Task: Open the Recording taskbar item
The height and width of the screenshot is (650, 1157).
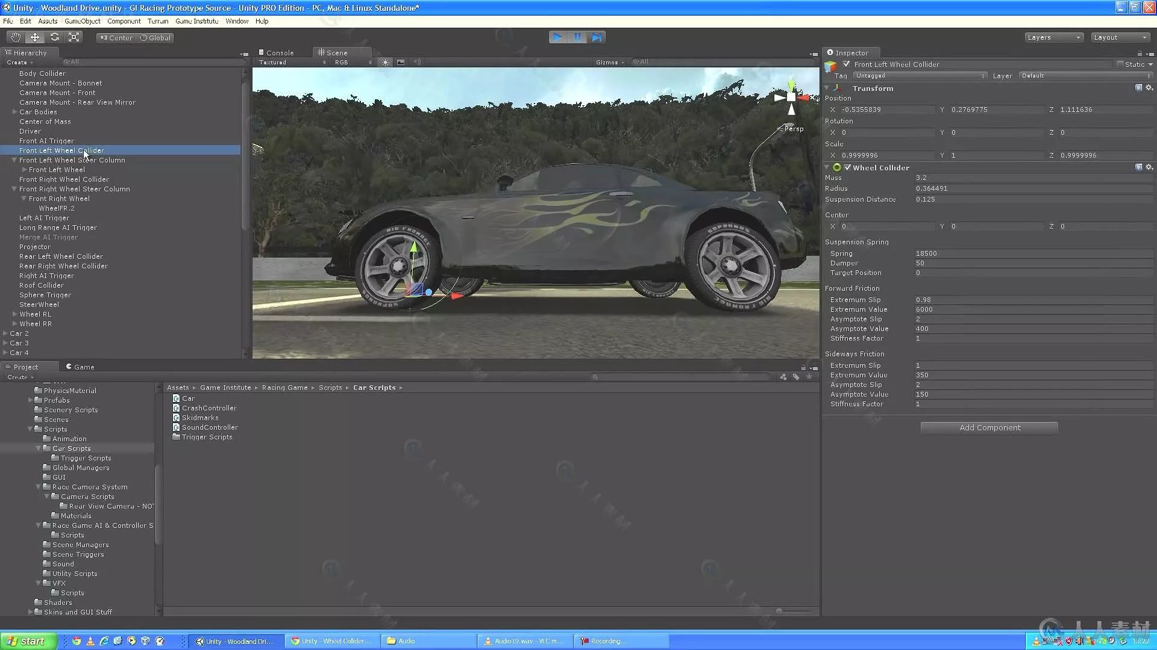Action: pos(622,641)
